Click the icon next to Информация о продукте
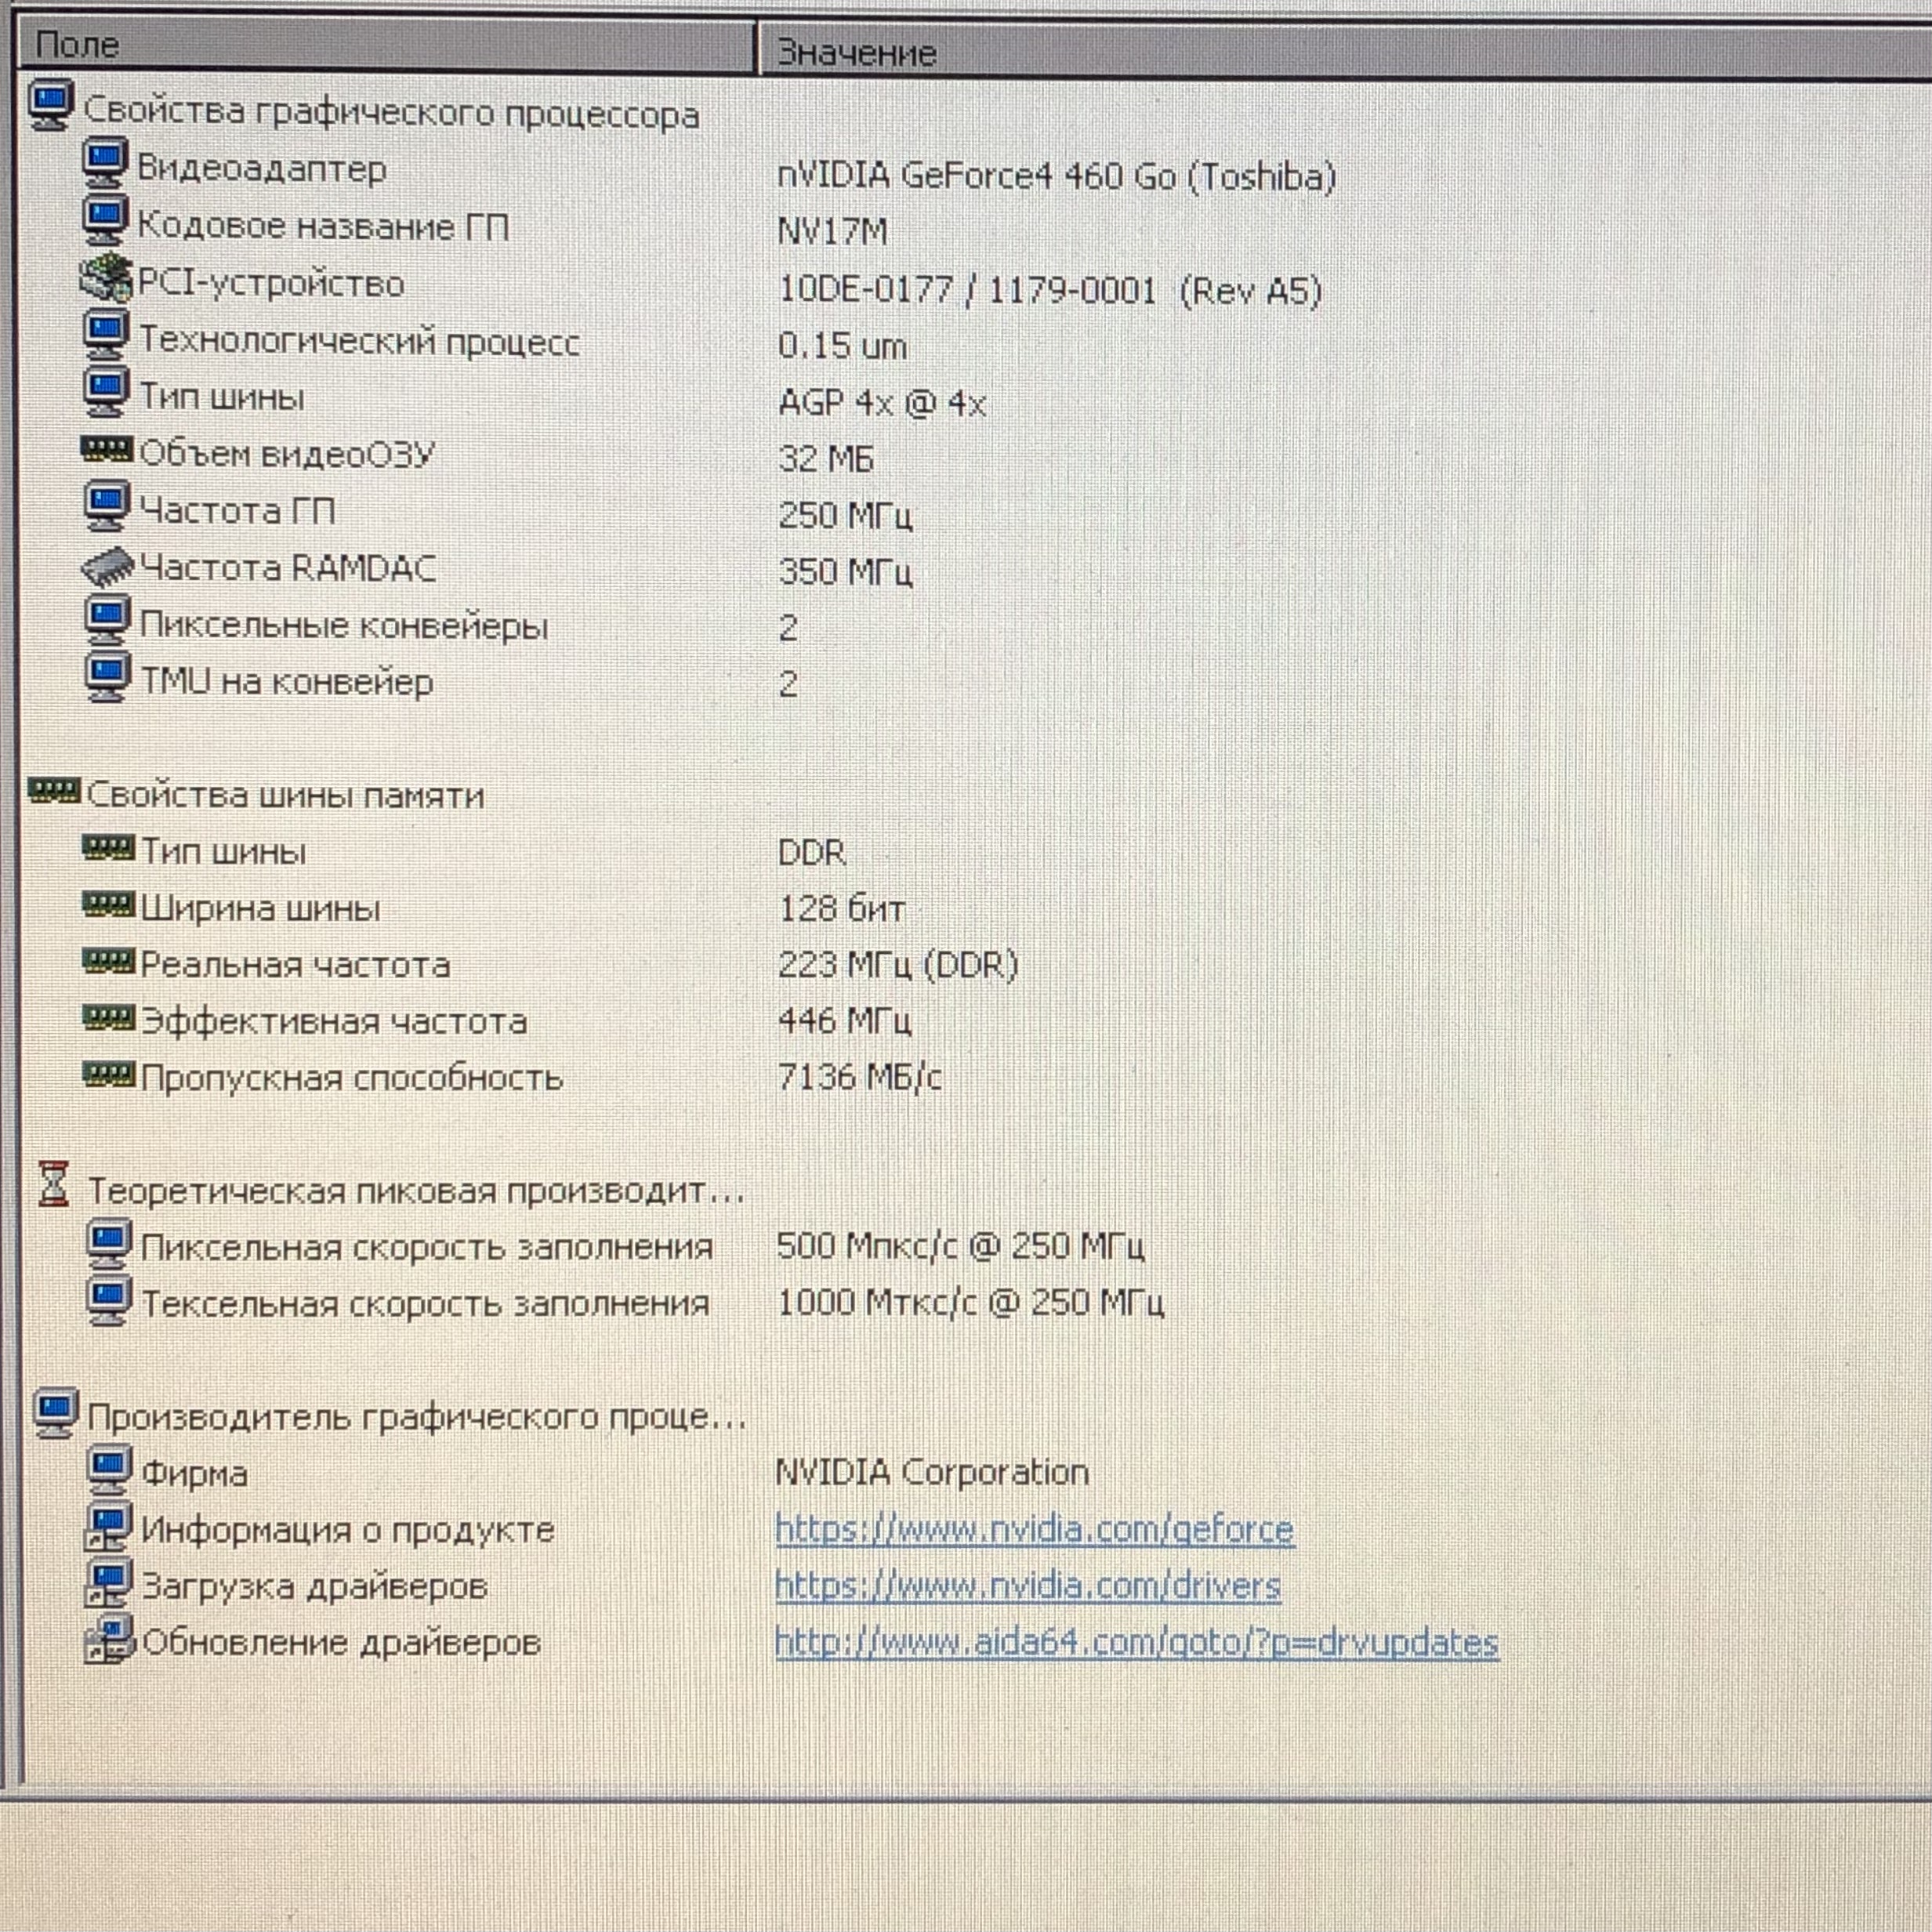 tap(108, 1527)
